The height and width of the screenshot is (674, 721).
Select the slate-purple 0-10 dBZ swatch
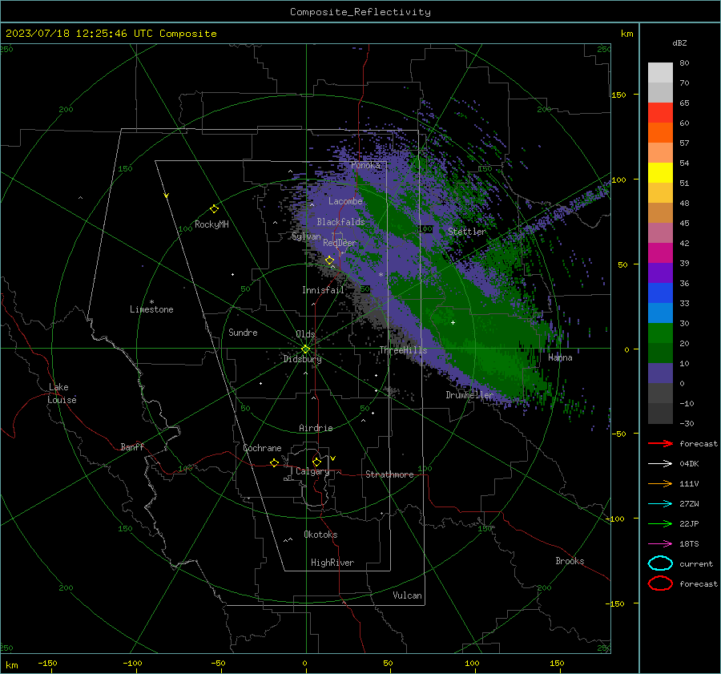coord(660,373)
